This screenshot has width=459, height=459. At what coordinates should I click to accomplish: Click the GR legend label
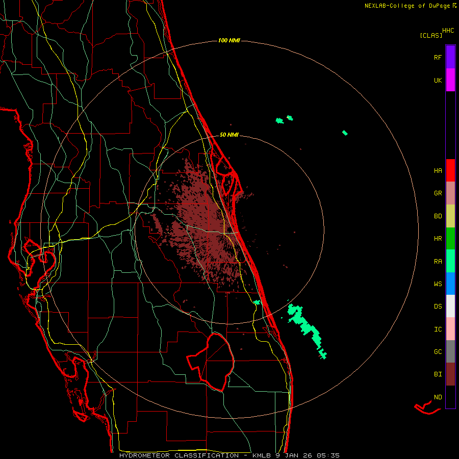[x=438, y=193]
